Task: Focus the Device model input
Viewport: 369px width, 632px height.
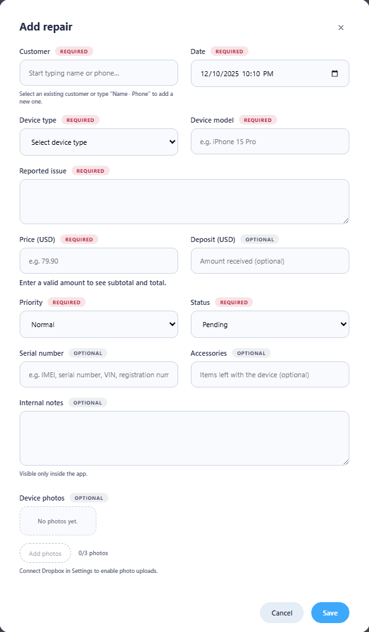Action: [x=269, y=141]
